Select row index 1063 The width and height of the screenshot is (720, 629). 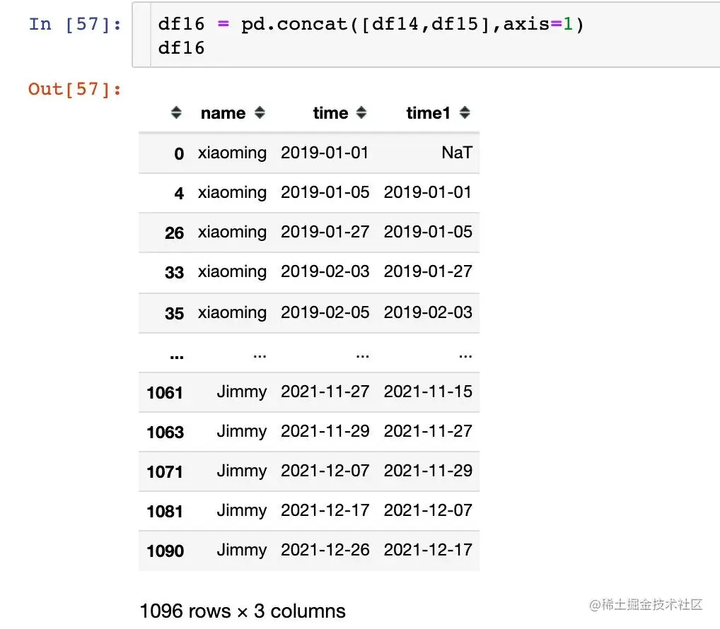click(166, 433)
